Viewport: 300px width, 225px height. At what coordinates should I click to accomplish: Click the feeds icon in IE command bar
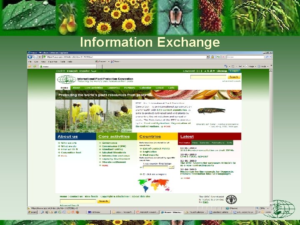pyautogui.click(x=233, y=66)
